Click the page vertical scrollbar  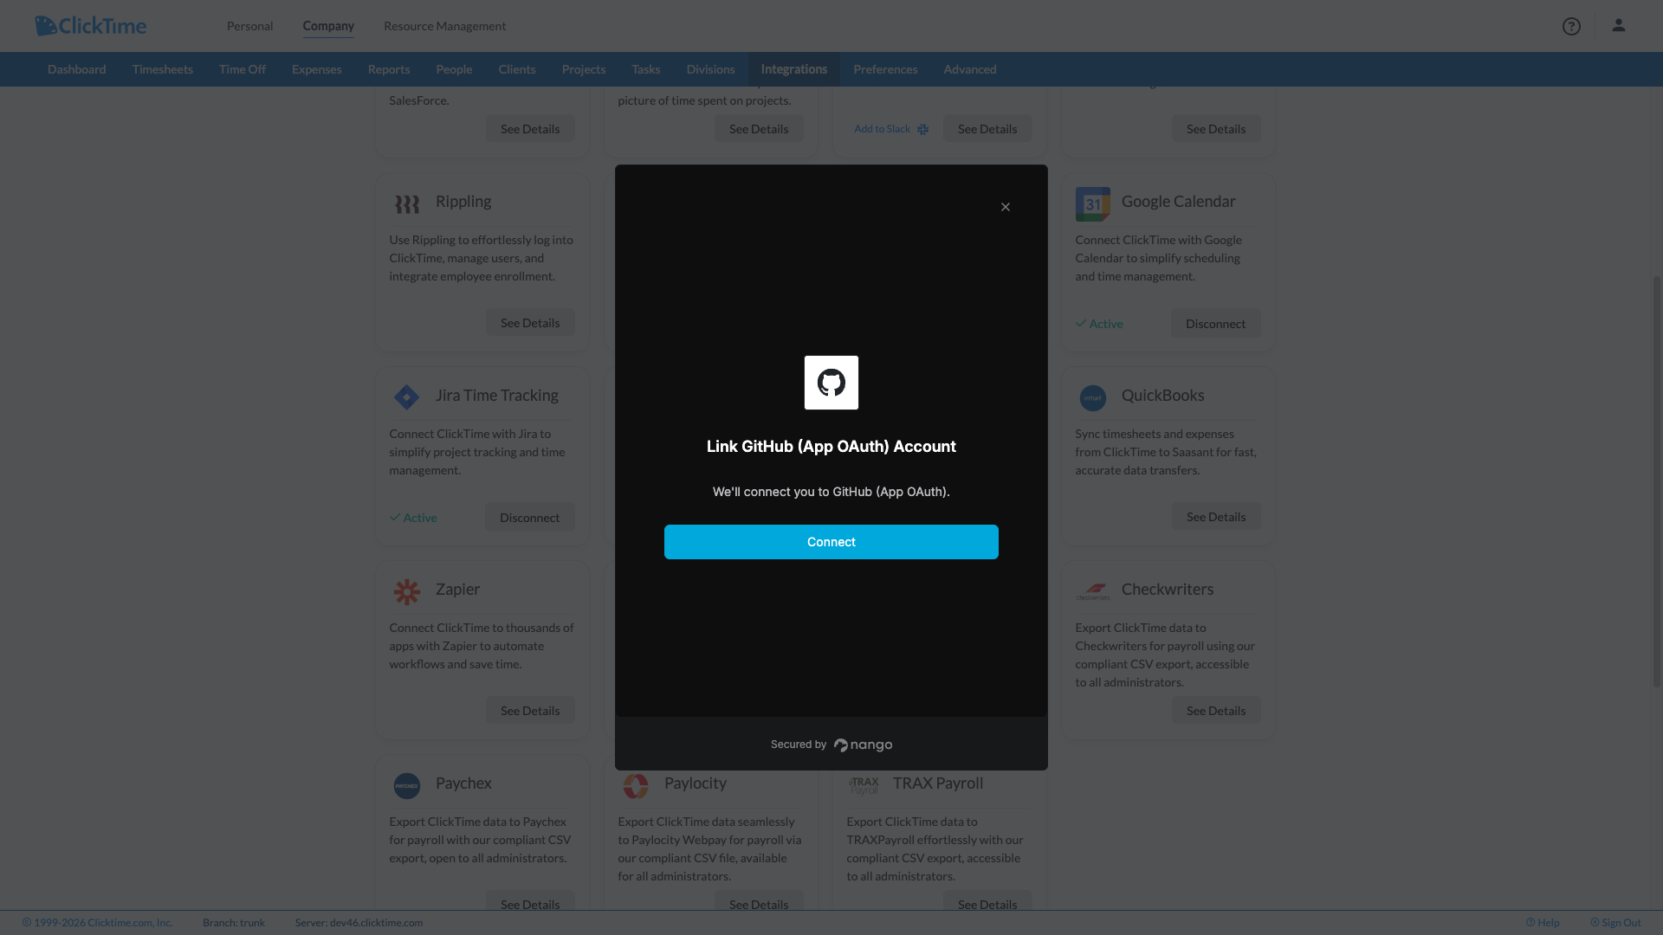click(1657, 481)
